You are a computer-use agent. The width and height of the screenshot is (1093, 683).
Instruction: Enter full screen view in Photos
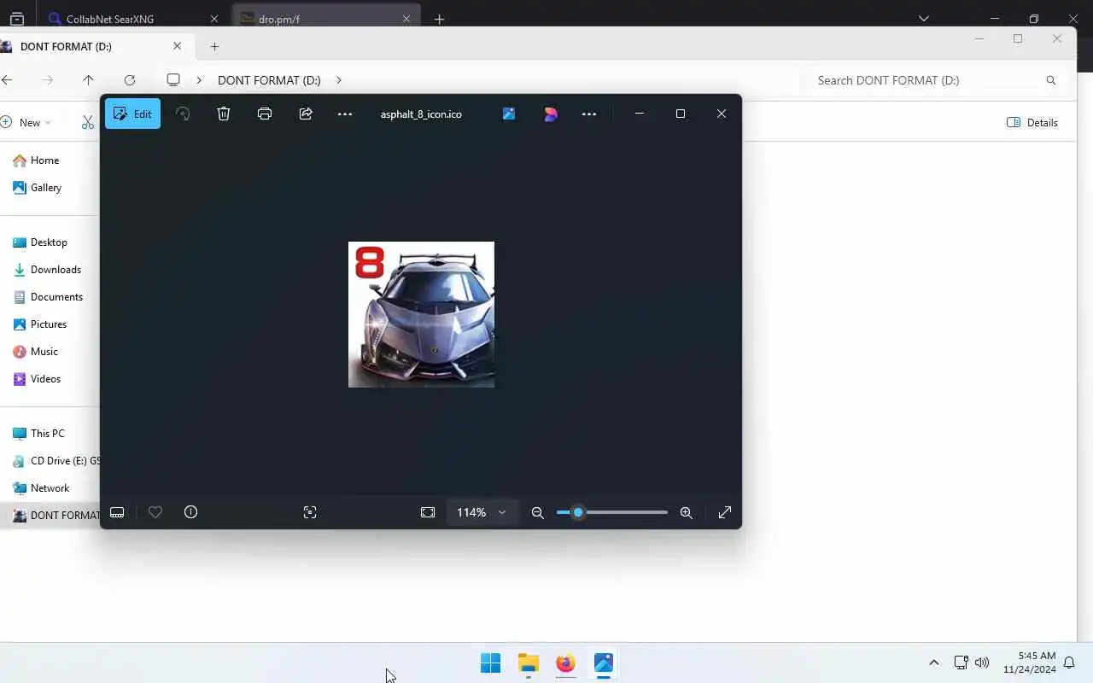click(725, 512)
